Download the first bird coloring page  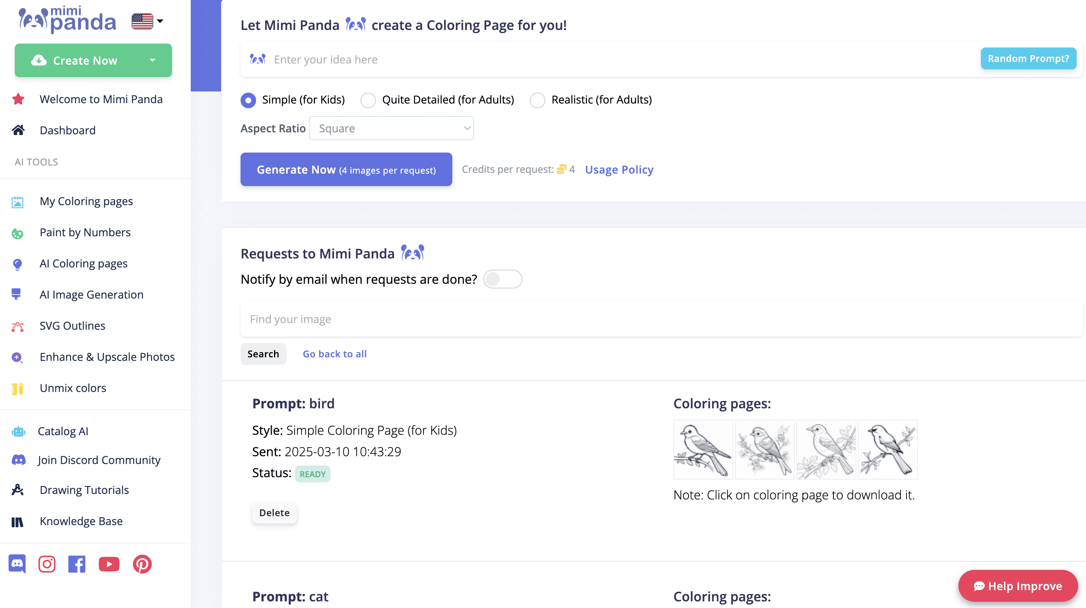703,450
